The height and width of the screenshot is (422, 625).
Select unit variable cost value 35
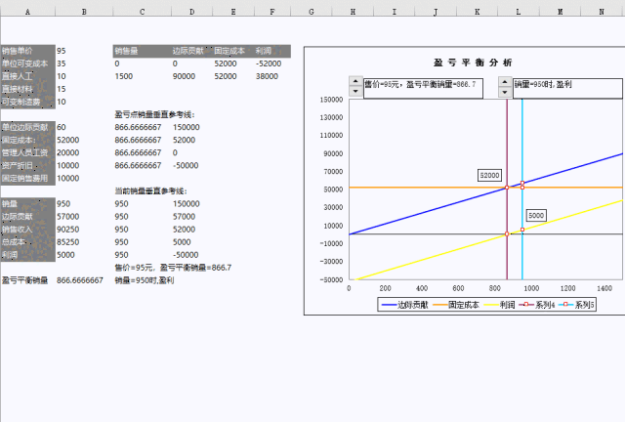point(61,63)
